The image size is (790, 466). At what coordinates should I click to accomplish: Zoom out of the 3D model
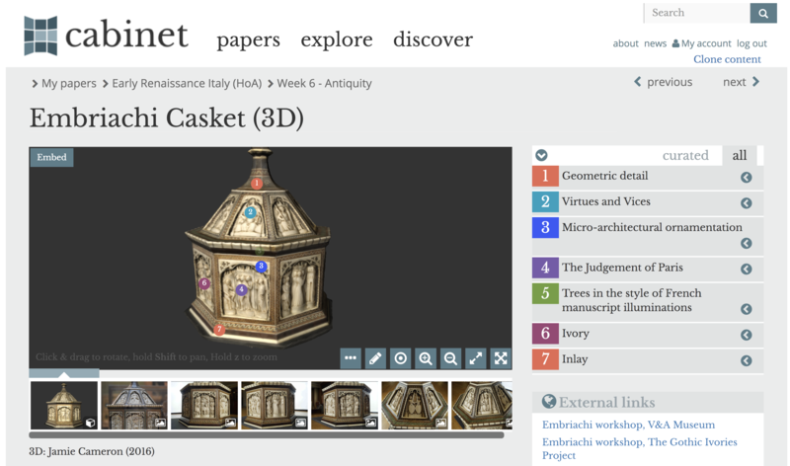click(x=450, y=358)
